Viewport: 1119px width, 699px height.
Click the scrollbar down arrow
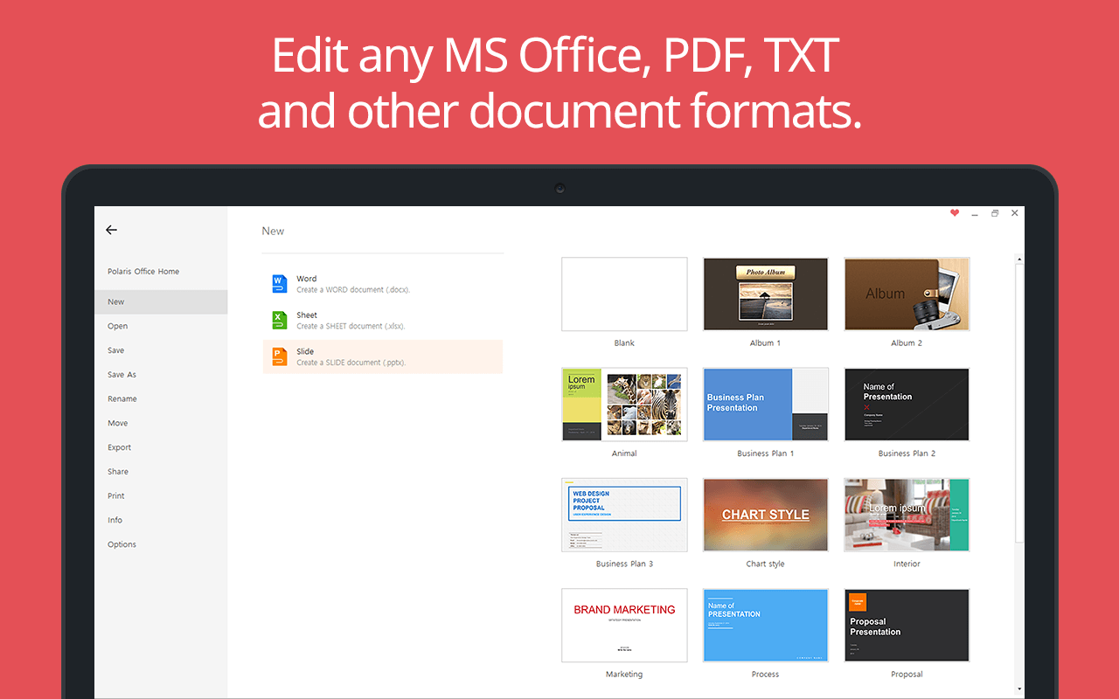[x=1018, y=689]
